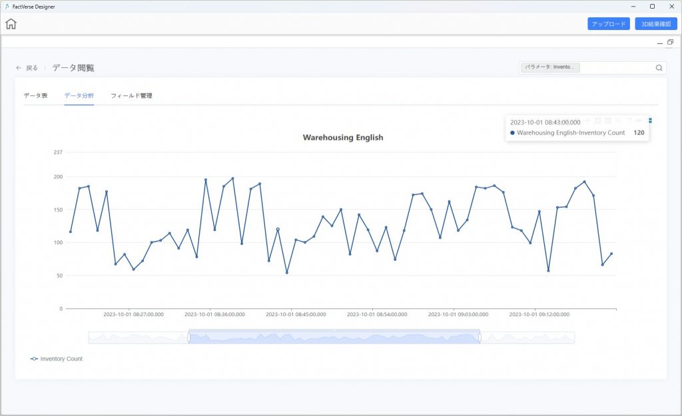Viewport: 682px width, 416px height.
Task: Click the blue rightmost chart toolbox icon
Action: coord(650,120)
